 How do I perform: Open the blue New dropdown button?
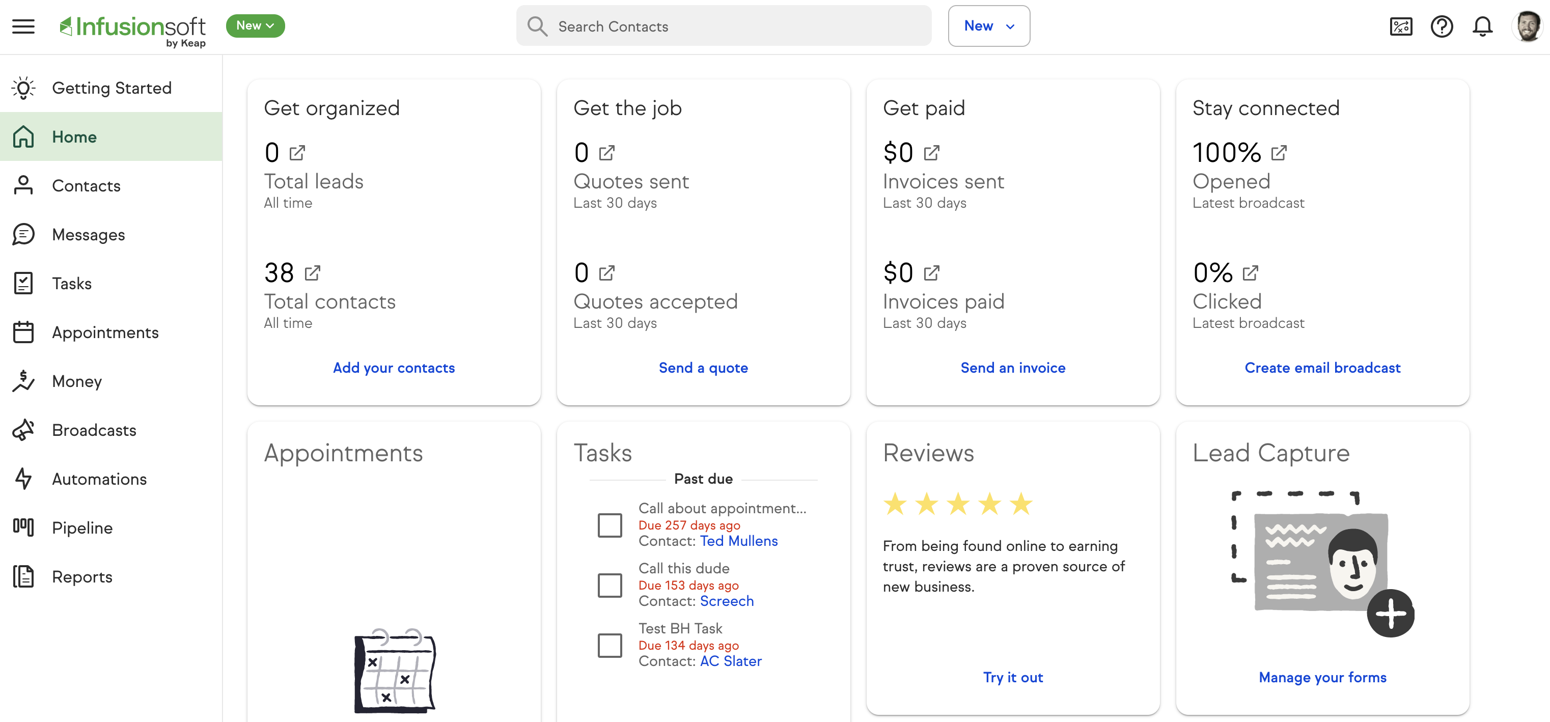[x=988, y=26]
